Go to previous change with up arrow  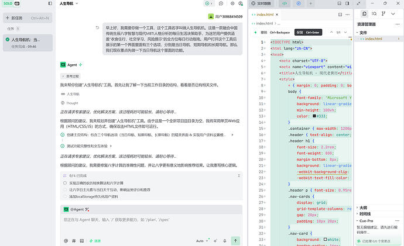click(331, 32)
